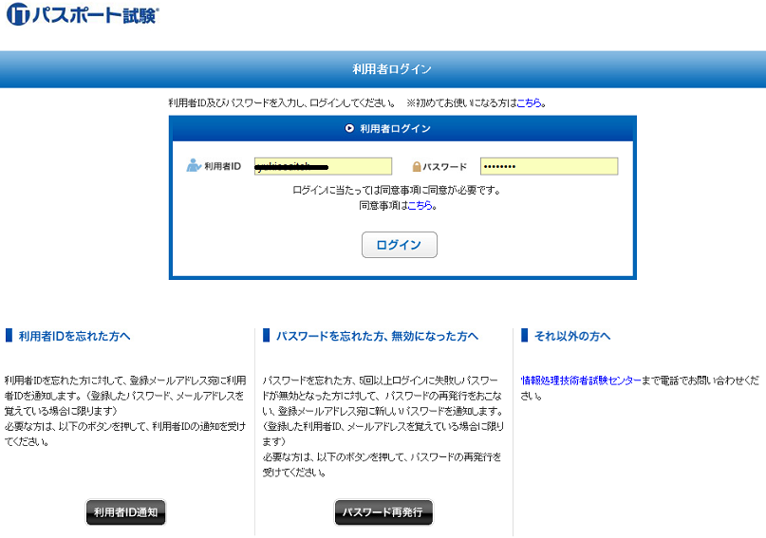Click the round arrow icon in login panel header
This screenshot has height=538, width=766.
(349, 129)
